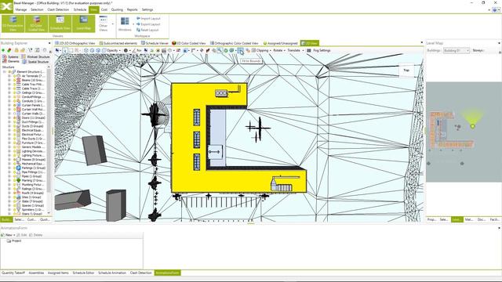Viewport: 502px width, 282px height.
Task: Click the Top face of the view cube
Action: [406, 70]
